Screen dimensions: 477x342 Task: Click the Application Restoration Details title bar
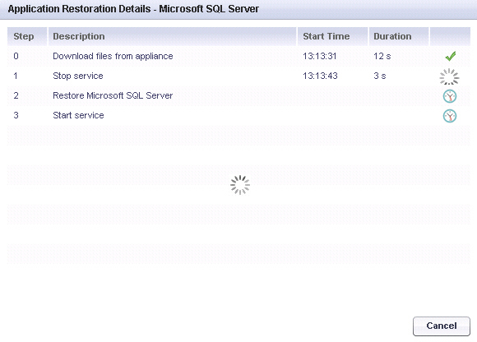tap(238, 9)
